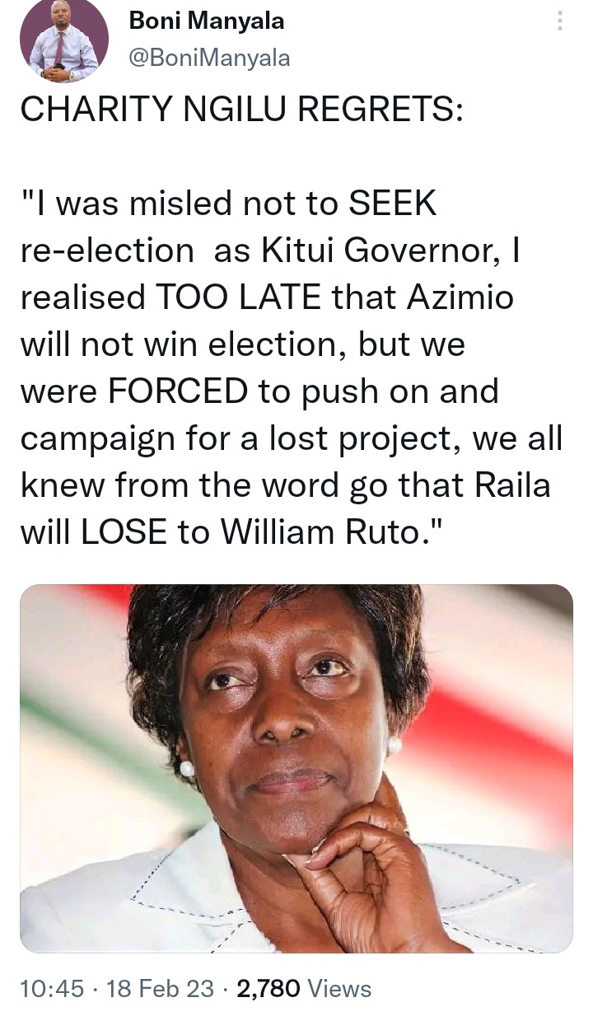Screen dimensions: 593x1021
Task: Open the @BoniManyala handle link
Action: click(210, 58)
